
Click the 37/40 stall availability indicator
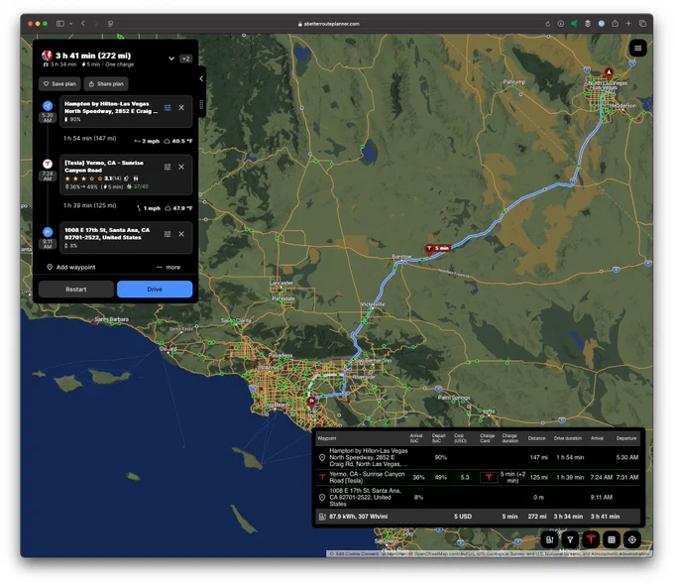point(138,186)
